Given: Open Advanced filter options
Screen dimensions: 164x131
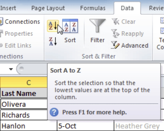Looking at the screenshot, I should pyautogui.click(x=130, y=45).
